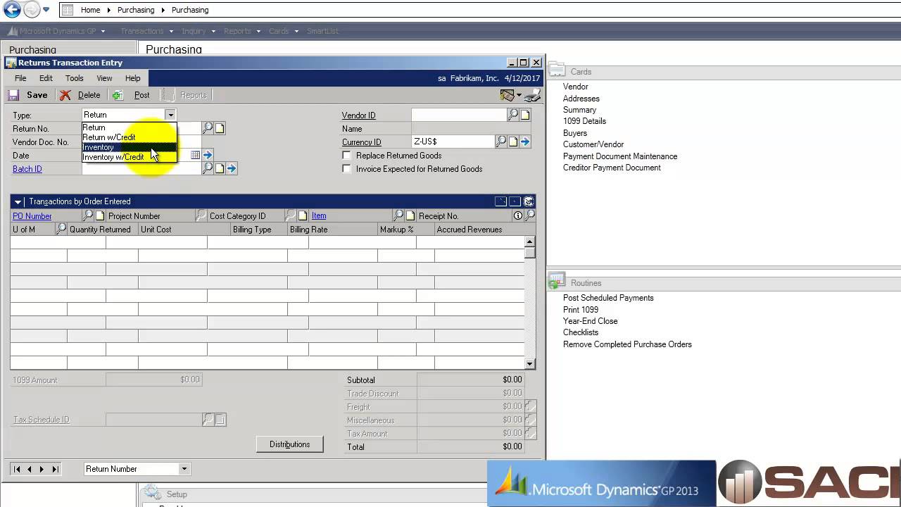Click the Currency ID blue expansion arrow
Image resolution: width=901 pixels, height=507 pixels.
[525, 142]
